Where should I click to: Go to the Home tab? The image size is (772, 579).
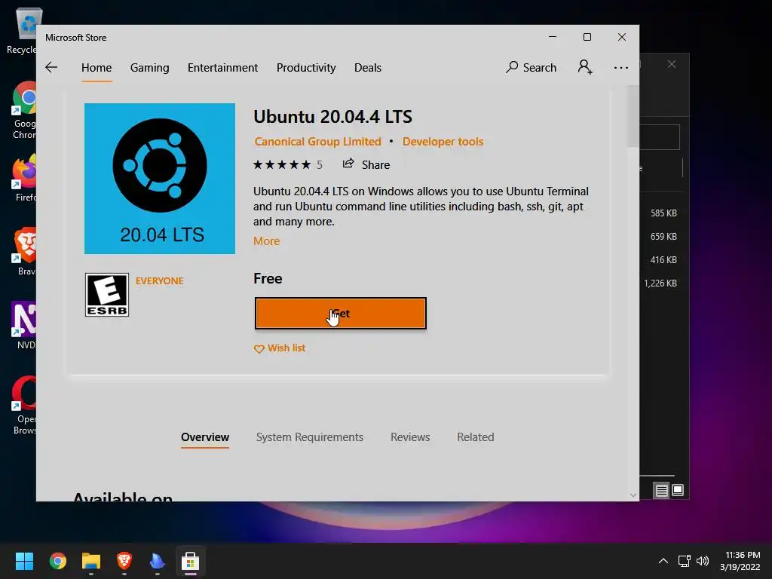[96, 67]
